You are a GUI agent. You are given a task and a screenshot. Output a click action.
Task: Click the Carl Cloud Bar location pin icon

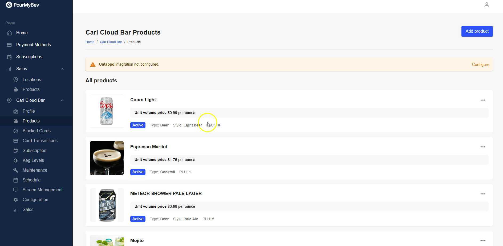point(9,100)
